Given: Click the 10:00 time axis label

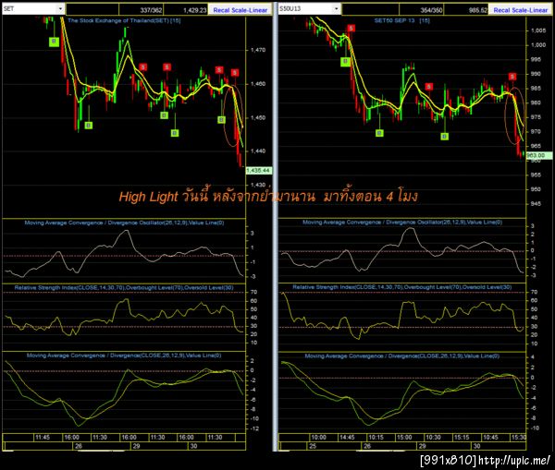Looking at the screenshot, I should (318, 438).
